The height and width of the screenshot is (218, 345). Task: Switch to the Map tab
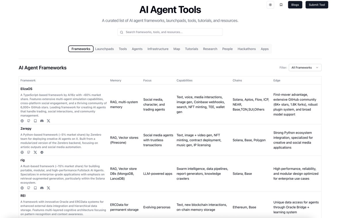[x=177, y=49]
